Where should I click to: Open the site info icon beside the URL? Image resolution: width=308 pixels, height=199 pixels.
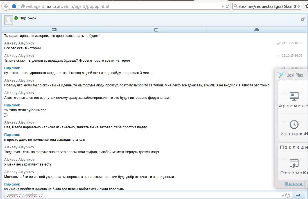[x=14, y=6]
